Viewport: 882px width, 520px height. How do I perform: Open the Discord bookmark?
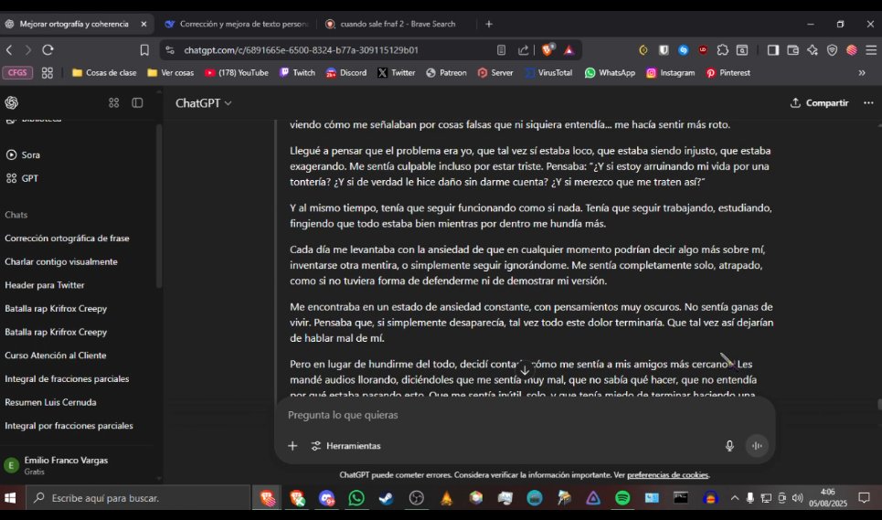[x=345, y=72]
